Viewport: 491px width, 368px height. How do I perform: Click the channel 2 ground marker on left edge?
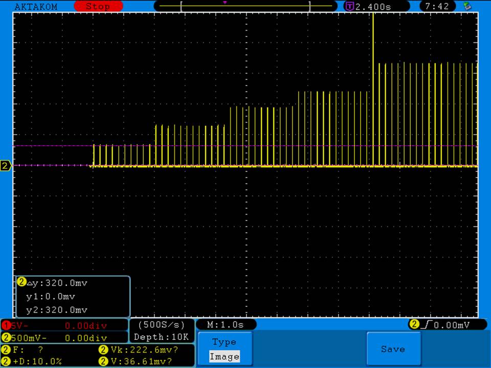tap(6, 166)
